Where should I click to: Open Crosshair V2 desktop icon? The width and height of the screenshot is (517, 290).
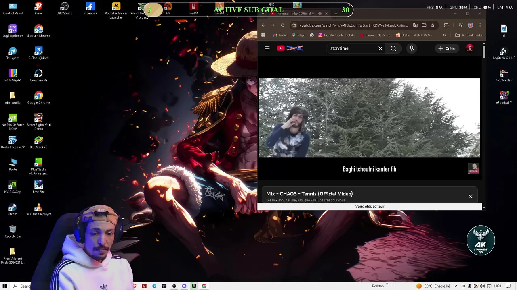tap(38, 75)
